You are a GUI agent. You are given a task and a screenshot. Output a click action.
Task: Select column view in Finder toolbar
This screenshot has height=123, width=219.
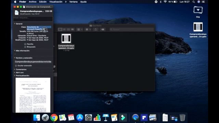click(68, 29)
